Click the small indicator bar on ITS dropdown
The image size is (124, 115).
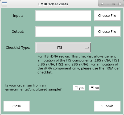[x=87, y=48]
